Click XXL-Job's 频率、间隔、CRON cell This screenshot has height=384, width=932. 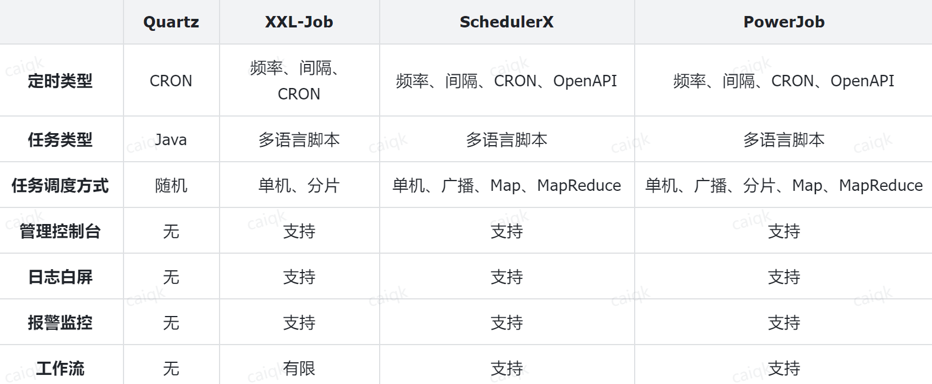[x=299, y=81]
